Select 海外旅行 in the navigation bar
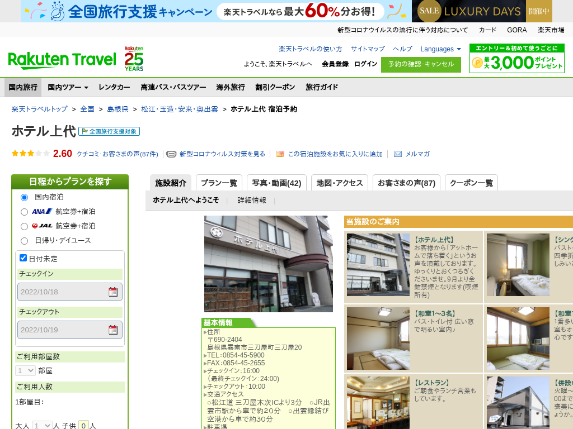This screenshot has width=573, height=429. (x=231, y=87)
